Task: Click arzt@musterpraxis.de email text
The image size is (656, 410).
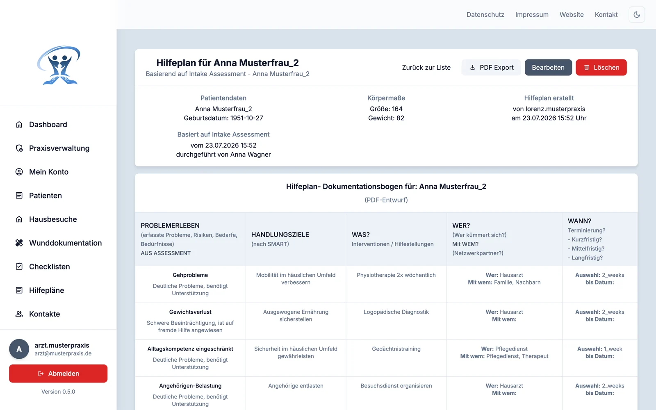Action: coord(63,353)
